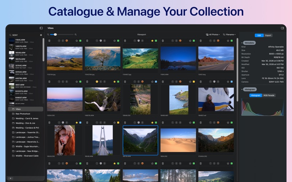Toggle the left sidebar panel icon
292x182 pixels.
point(41,28)
